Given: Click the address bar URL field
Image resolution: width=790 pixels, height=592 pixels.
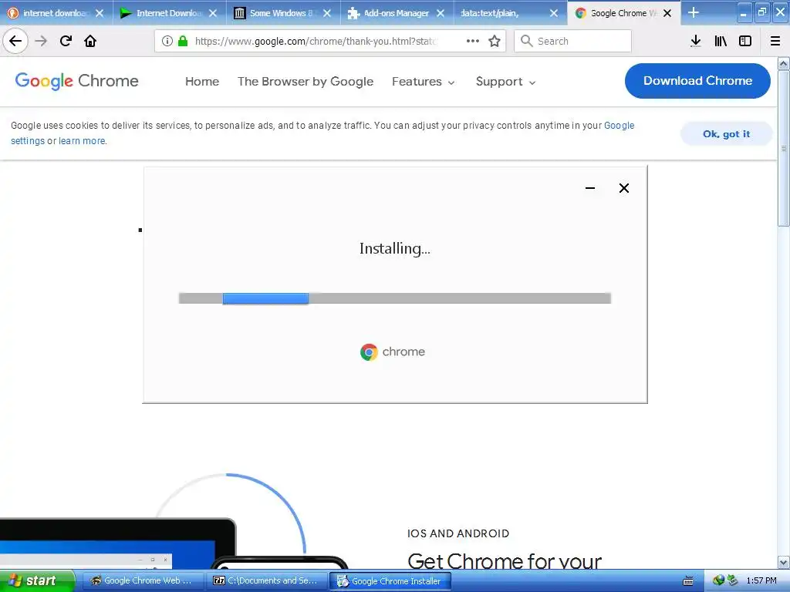Looking at the screenshot, I should click(x=316, y=41).
